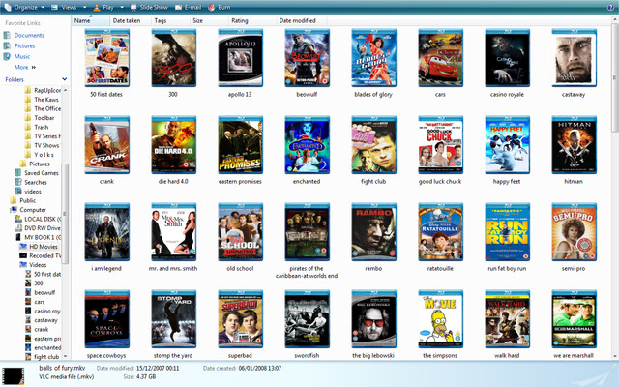This screenshot has width=619, height=387.
Task: Select the enchanted movie cover
Action: click(x=307, y=145)
